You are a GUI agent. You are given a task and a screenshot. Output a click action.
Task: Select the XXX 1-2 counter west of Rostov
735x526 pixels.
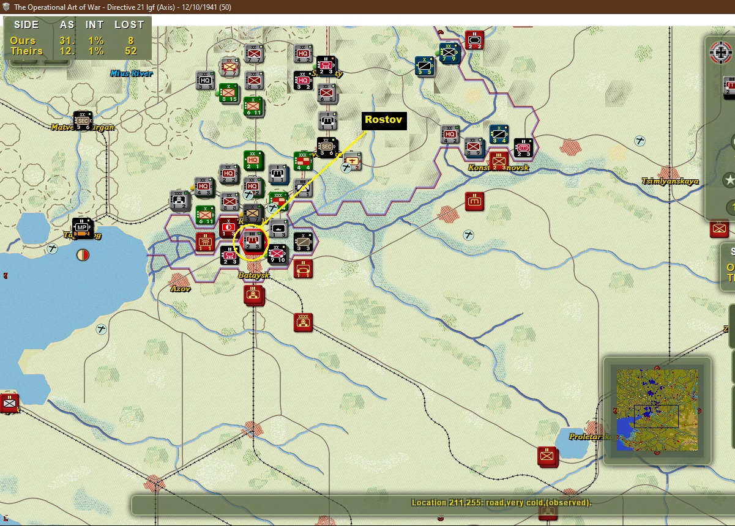(x=180, y=200)
